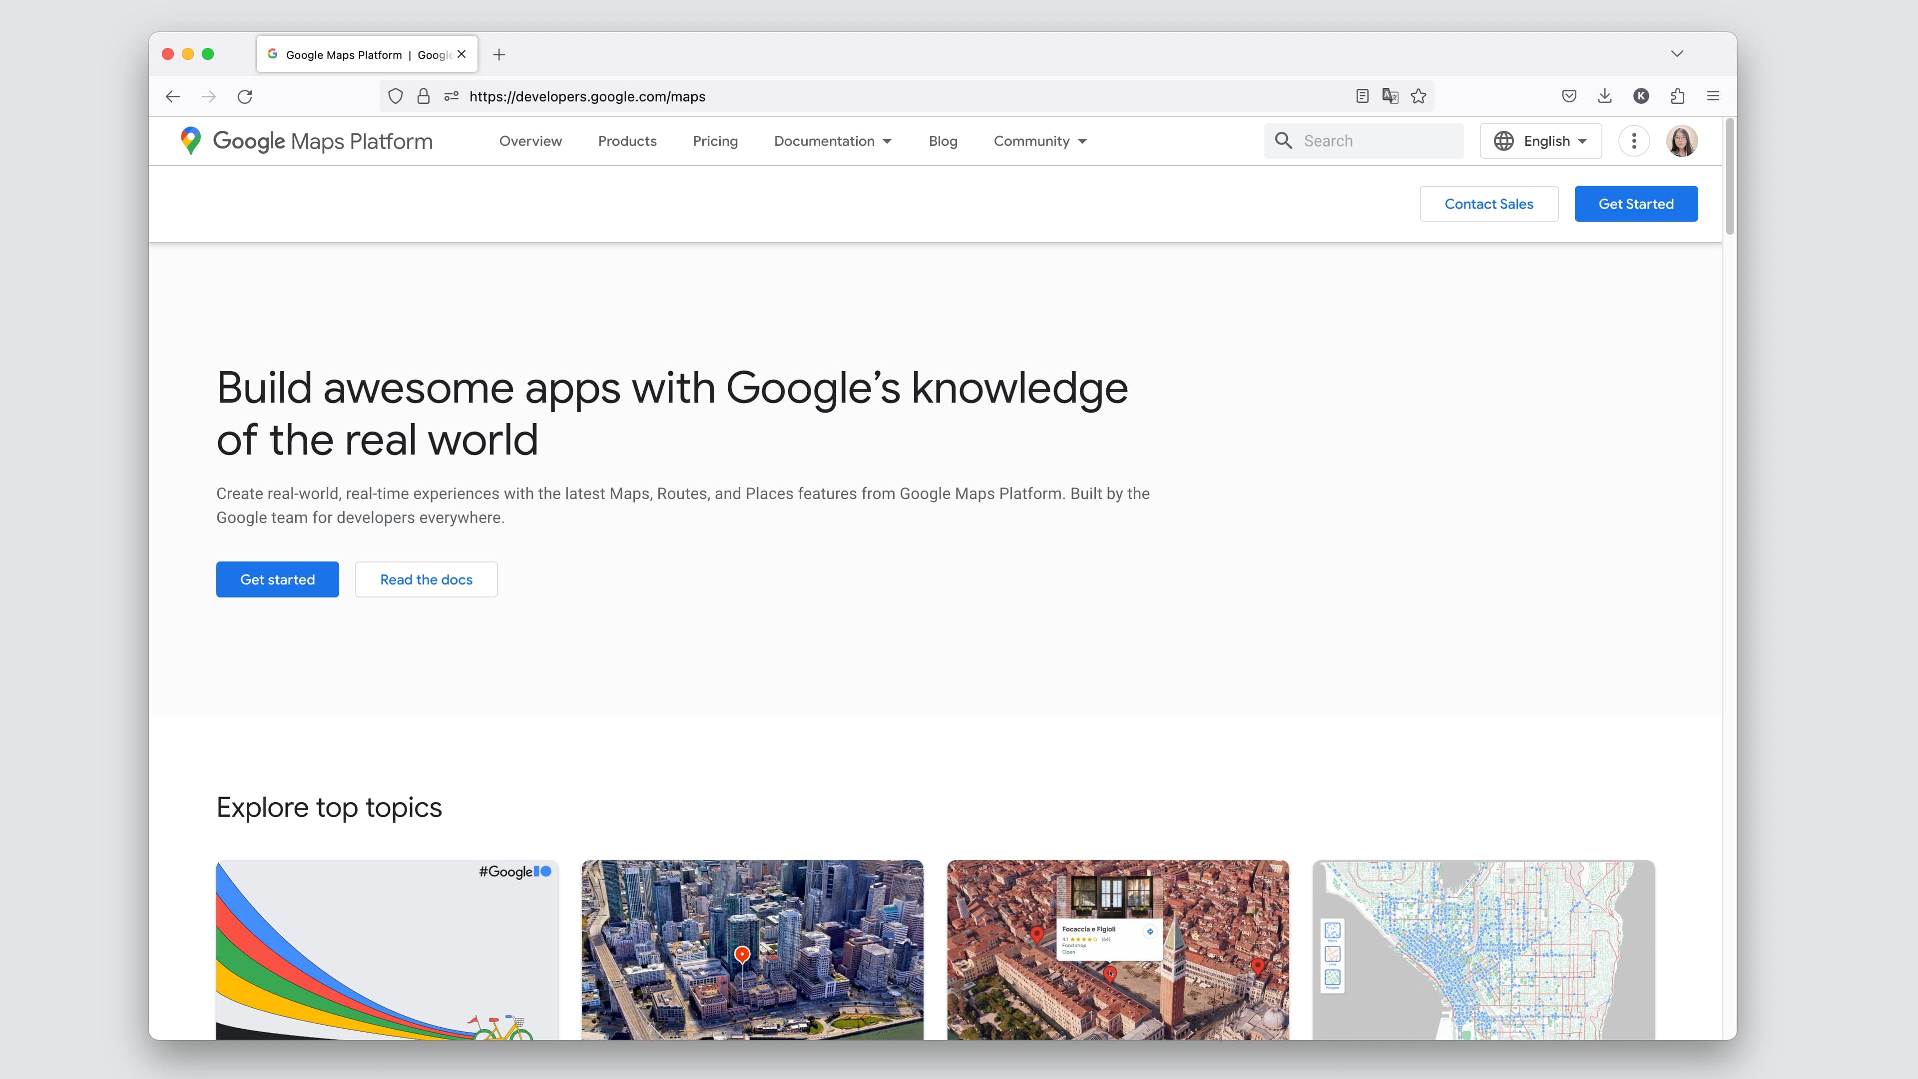Open the English language selector arrow

pyautogui.click(x=1582, y=141)
